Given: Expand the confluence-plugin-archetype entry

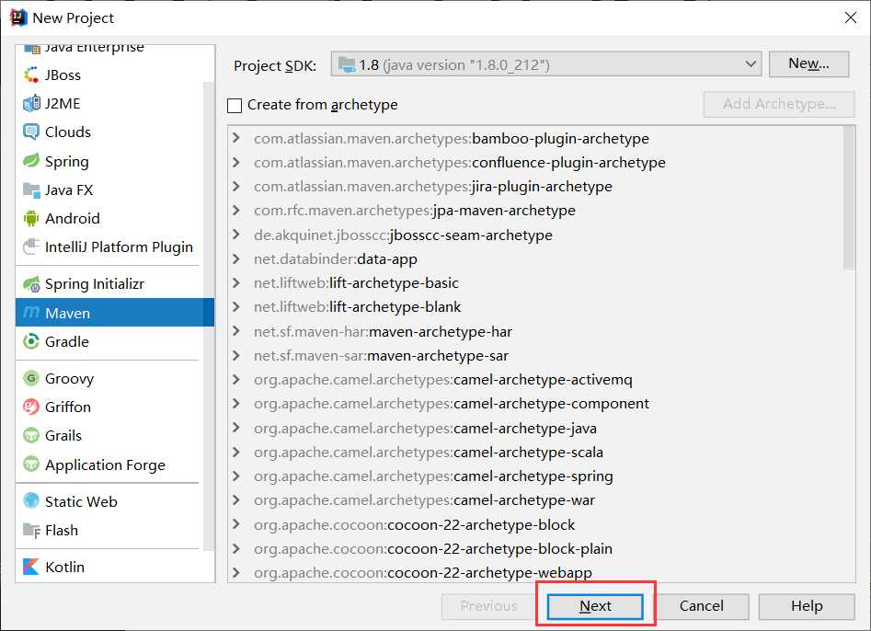Looking at the screenshot, I should (236, 162).
